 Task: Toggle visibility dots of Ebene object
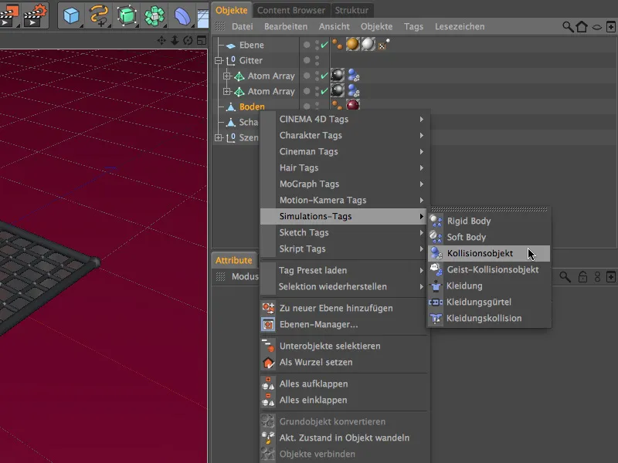click(317, 45)
